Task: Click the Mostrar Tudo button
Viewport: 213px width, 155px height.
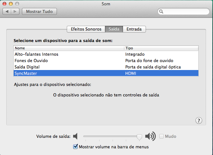Action: (39, 11)
